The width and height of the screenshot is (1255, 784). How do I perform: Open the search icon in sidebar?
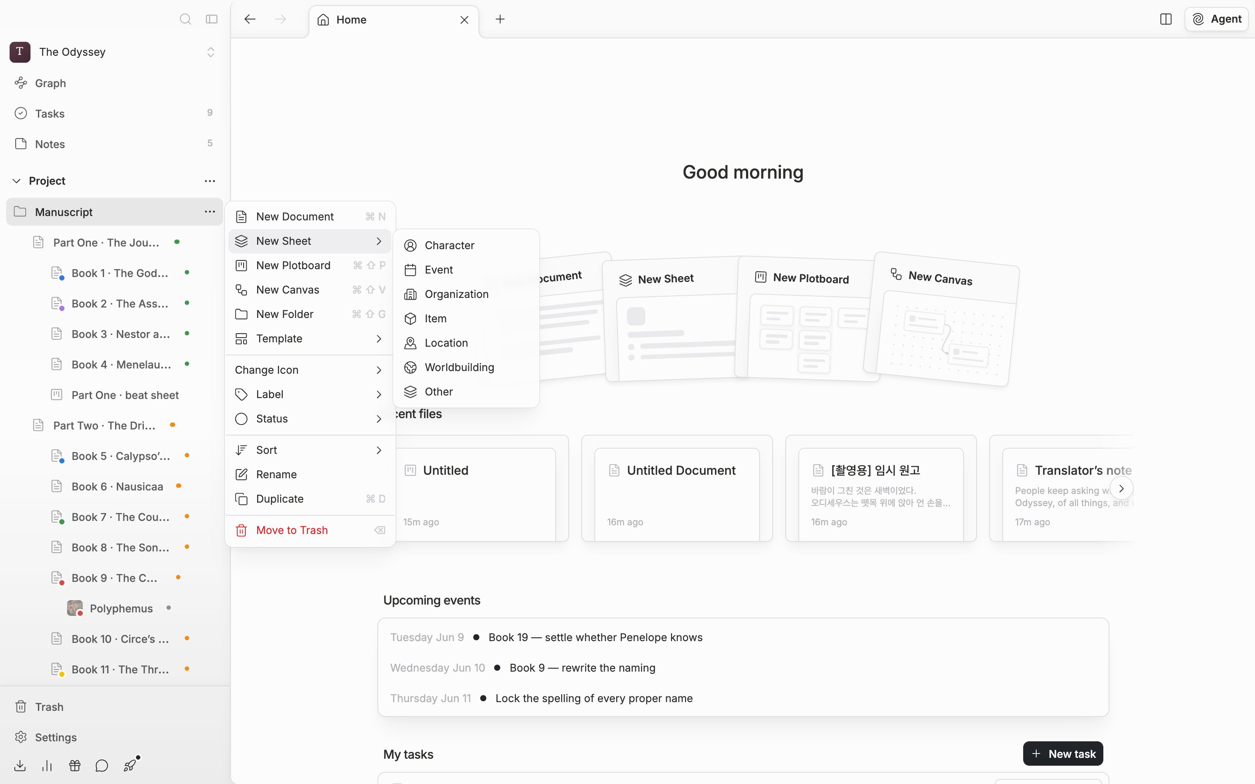tap(185, 19)
